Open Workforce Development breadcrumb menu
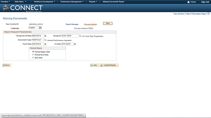211x118 pixels. [x=45, y=2]
